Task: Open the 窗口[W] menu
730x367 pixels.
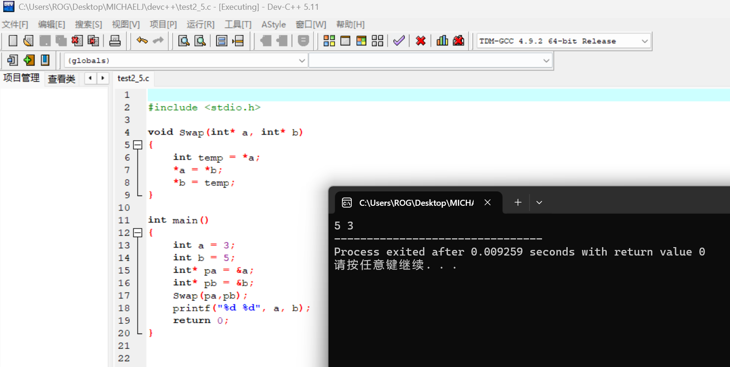Action: click(x=311, y=24)
